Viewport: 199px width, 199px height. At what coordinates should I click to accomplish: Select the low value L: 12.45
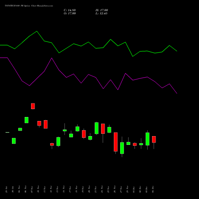coord(101,14)
